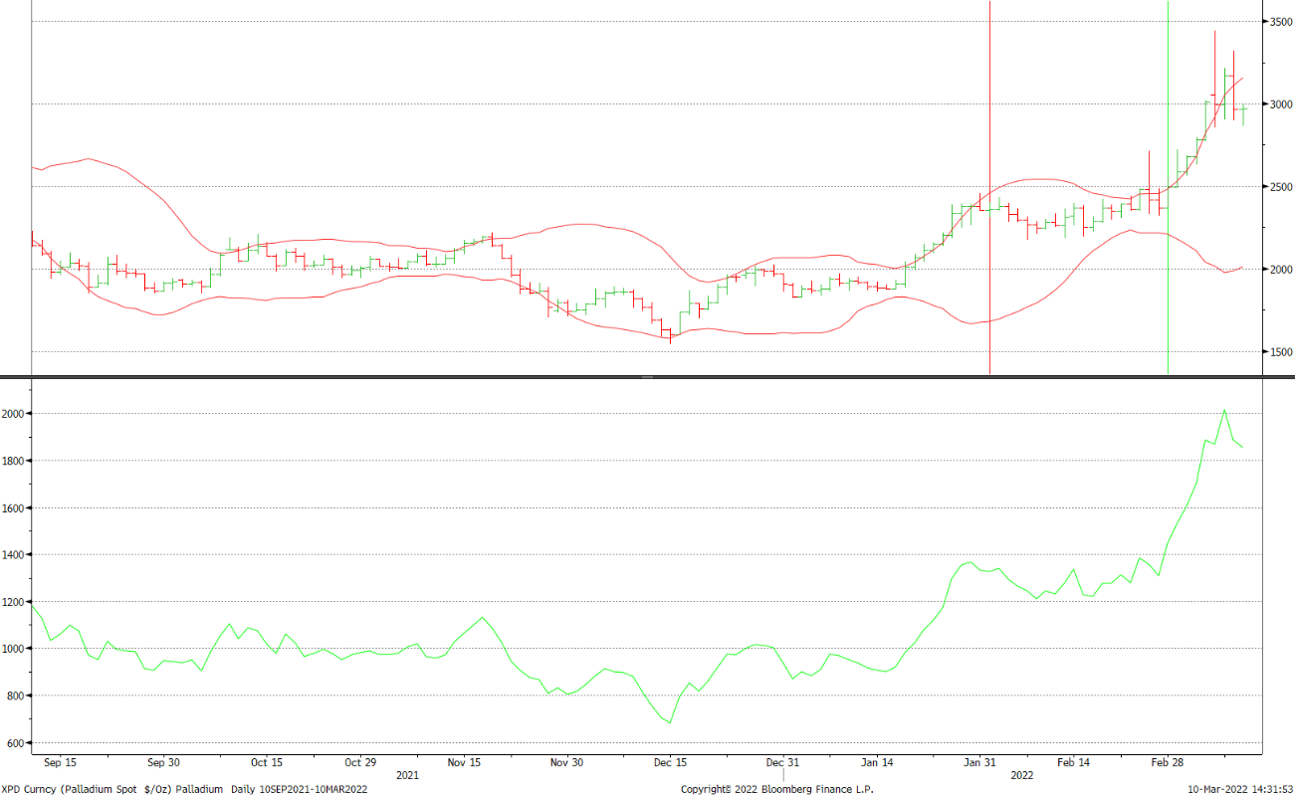
Task: Click the green vertical marker line near Feb 28
Action: [1168, 187]
